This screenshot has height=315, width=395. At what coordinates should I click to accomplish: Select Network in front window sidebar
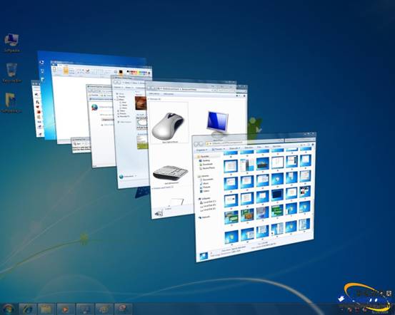click(x=204, y=217)
